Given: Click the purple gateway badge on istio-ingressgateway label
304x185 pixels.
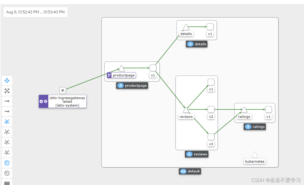Looking at the screenshot, I should (x=43, y=101).
